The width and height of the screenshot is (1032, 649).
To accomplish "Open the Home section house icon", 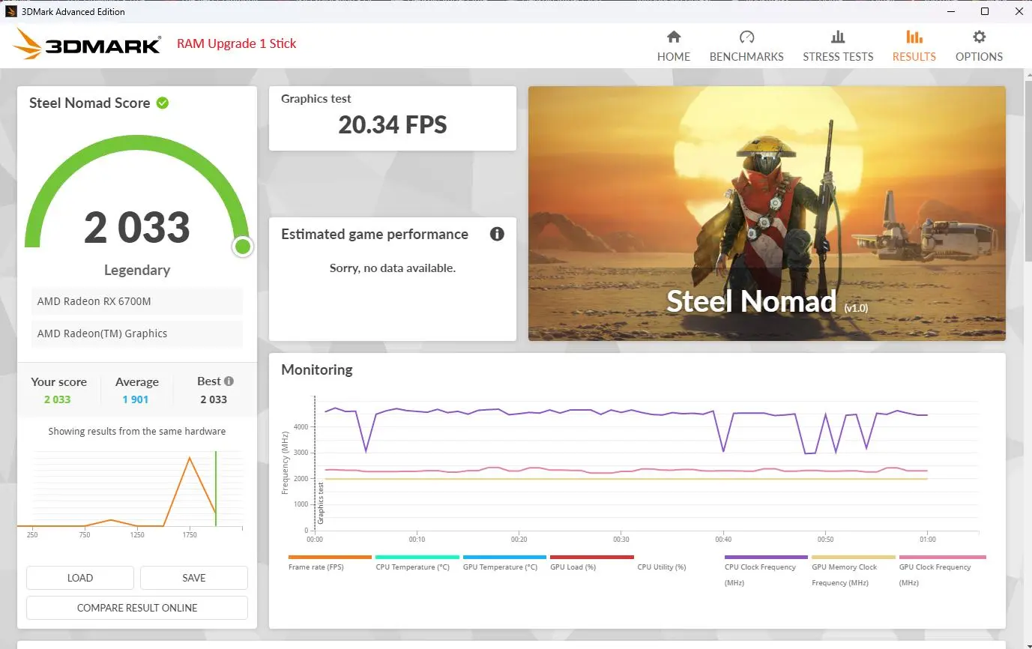I will 673,37.
